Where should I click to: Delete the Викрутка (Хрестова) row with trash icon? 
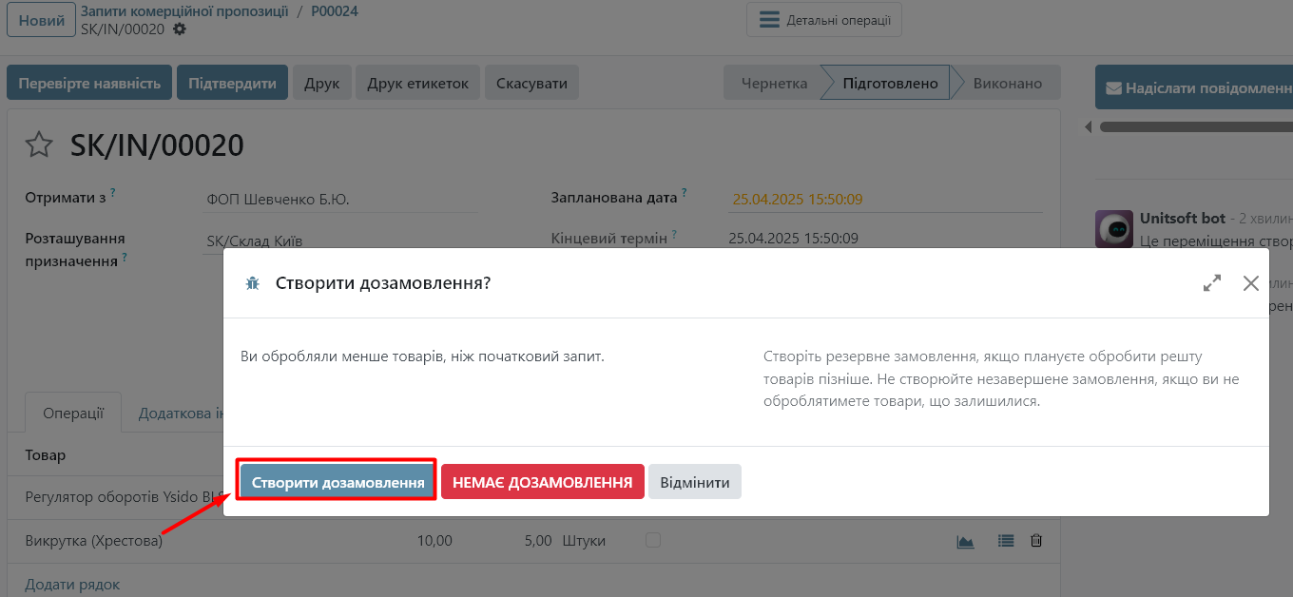1036,541
